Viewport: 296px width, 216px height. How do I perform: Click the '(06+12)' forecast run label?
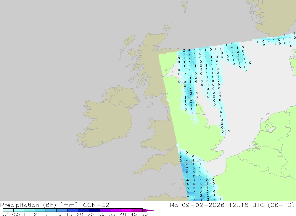tap(281, 205)
